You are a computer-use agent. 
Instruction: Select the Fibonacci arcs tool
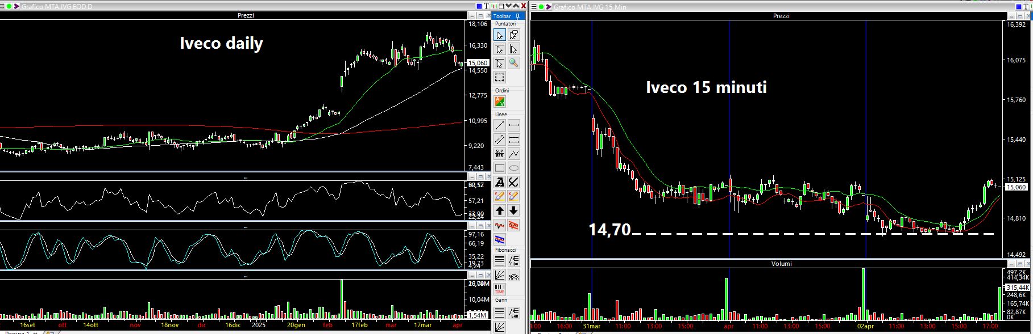click(x=513, y=276)
